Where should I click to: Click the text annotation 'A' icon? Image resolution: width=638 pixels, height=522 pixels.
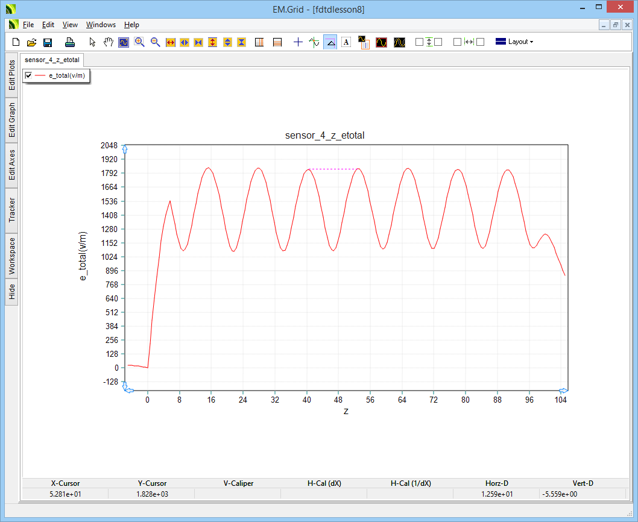(x=346, y=42)
